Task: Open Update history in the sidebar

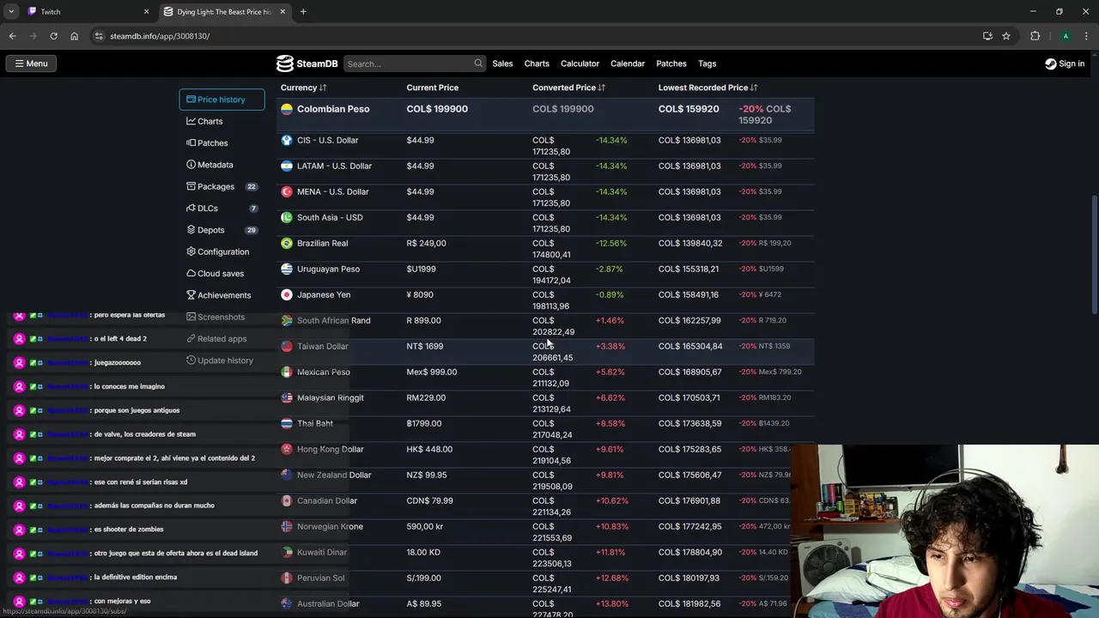Action: tap(222, 360)
